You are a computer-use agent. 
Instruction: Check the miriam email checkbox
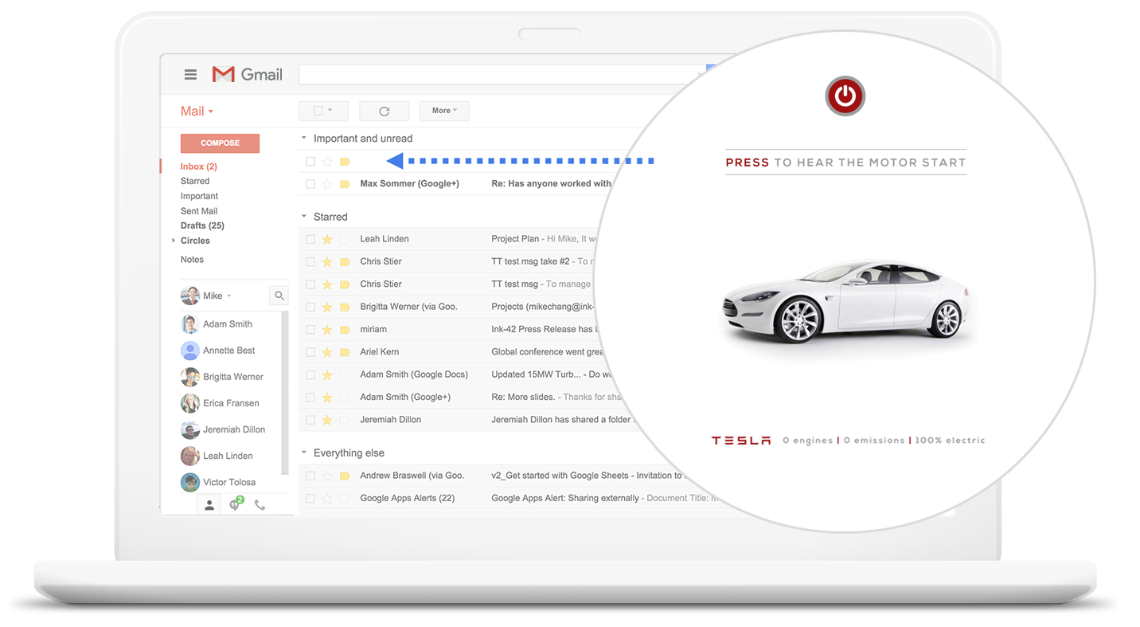310,329
